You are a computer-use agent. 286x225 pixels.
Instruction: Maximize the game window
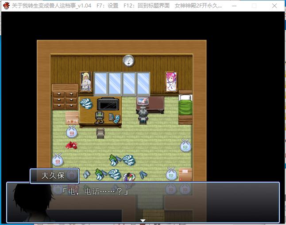(x=254, y=6)
